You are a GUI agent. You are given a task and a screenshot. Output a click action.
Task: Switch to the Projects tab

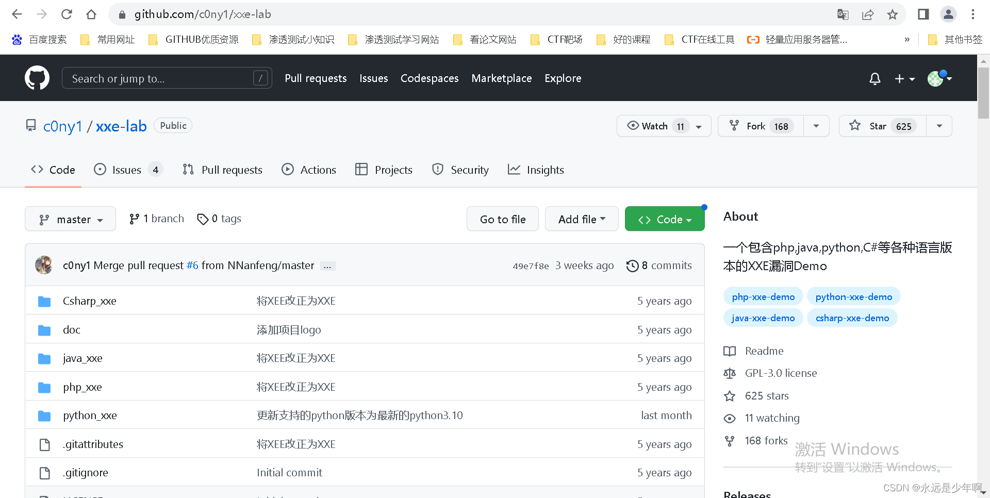tap(384, 170)
